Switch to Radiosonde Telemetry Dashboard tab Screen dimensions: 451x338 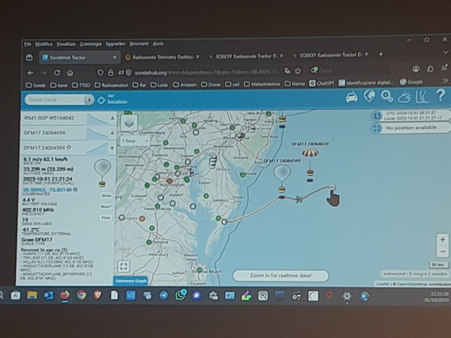pyautogui.click(x=162, y=57)
